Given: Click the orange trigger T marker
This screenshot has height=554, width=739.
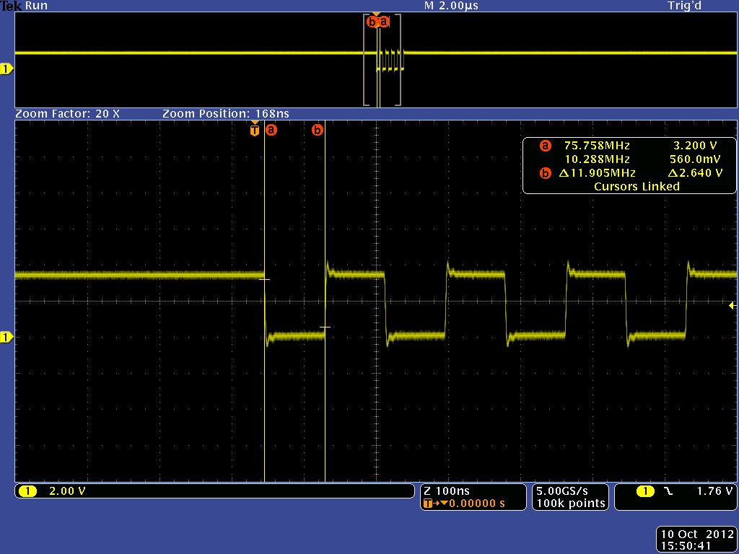Looking at the screenshot, I should (254, 131).
